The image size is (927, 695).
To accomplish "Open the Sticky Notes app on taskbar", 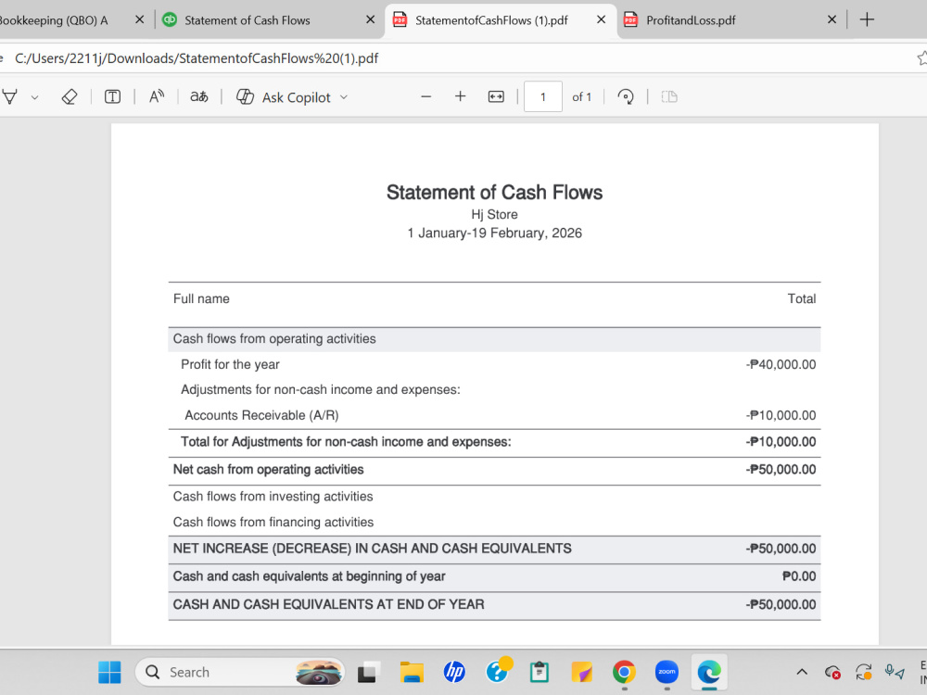I will 582,672.
